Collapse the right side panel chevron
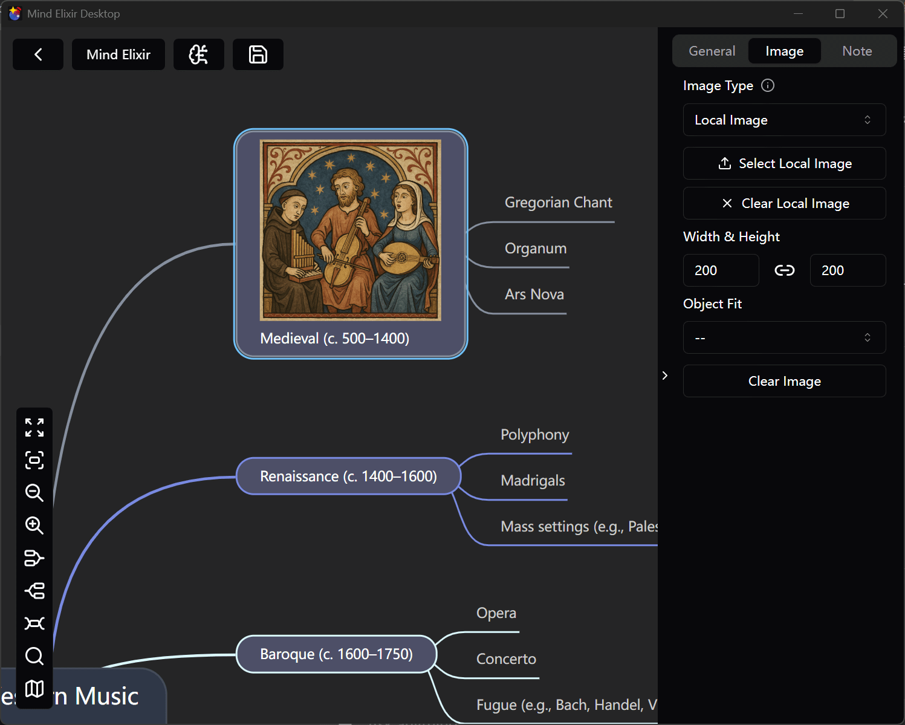This screenshot has width=905, height=725. (665, 376)
